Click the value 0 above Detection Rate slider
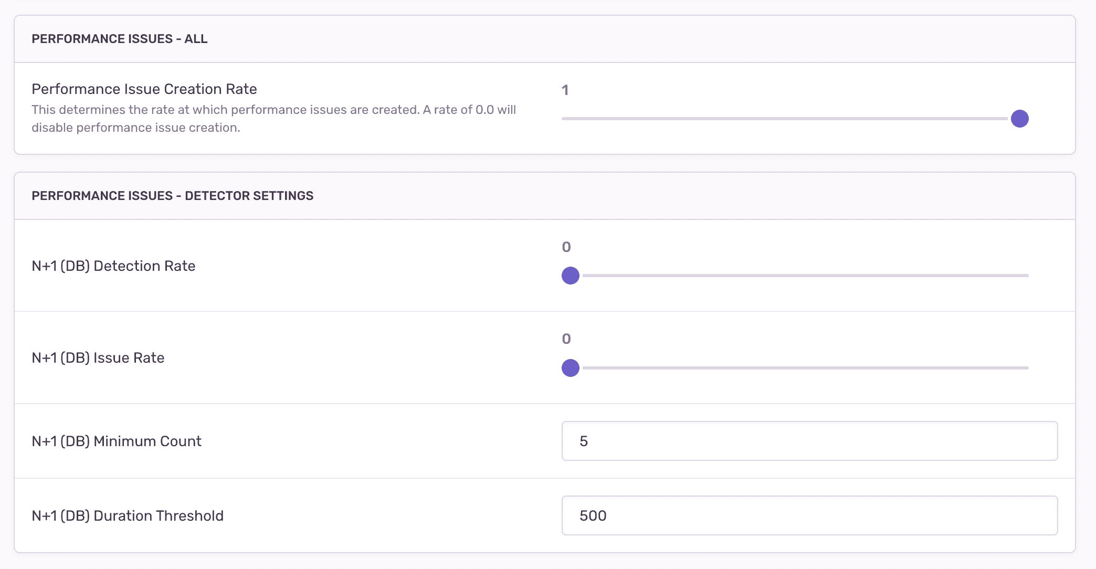This screenshot has width=1096, height=569. (x=566, y=247)
